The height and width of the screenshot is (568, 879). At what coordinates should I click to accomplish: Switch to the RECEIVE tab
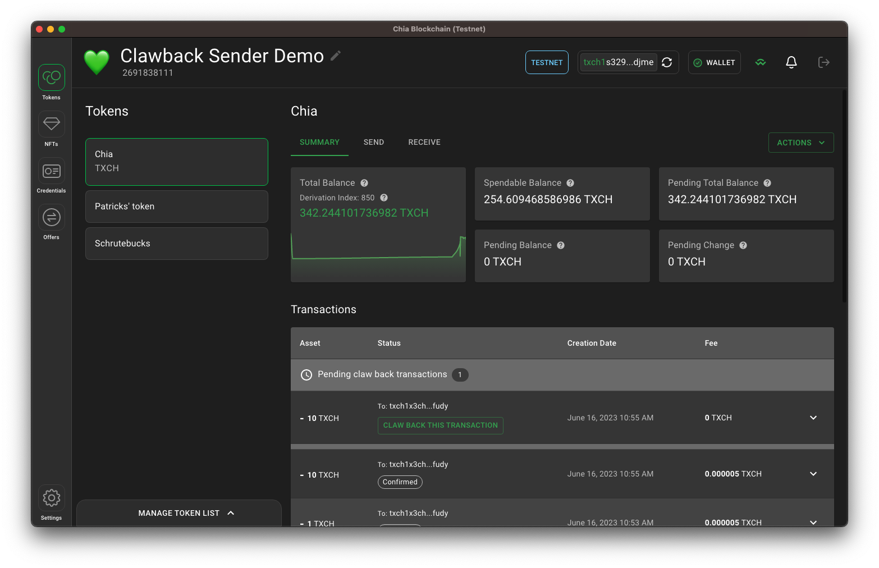(424, 143)
